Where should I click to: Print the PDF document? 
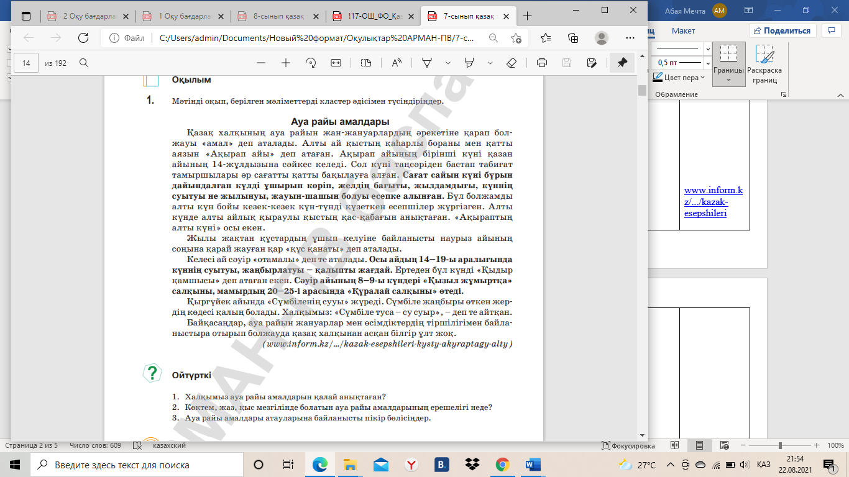tap(541, 63)
